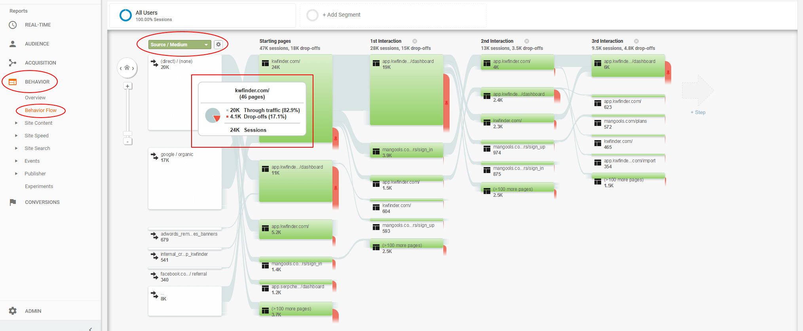Pan flow right with arrow
The image size is (803, 331).
click(133, 68)
